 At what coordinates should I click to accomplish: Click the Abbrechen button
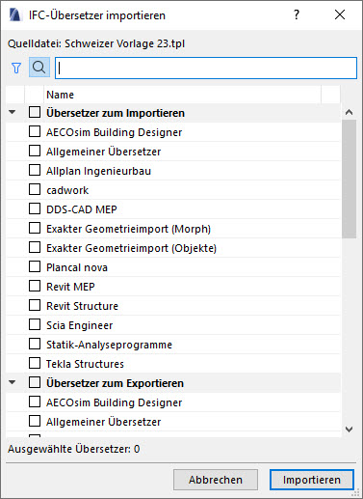216,480
